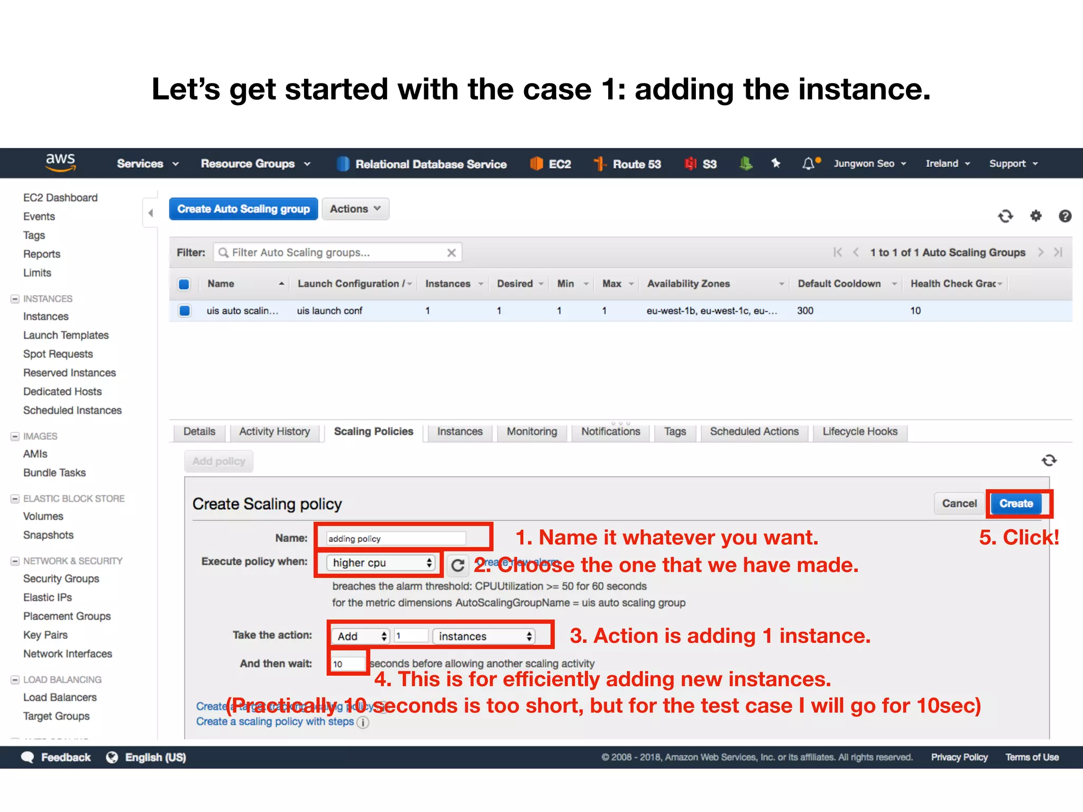Toggle the select-all checkbox in table header

tap(184, 284)
